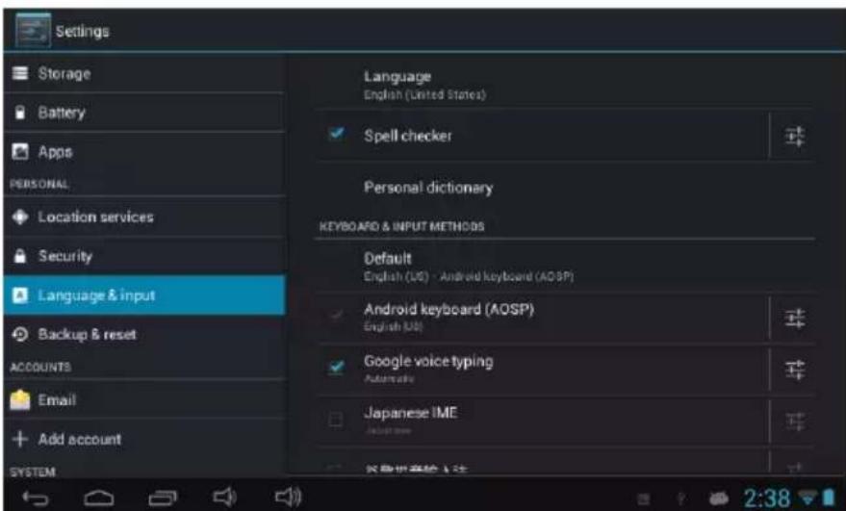Click the Settings app icon in header

pos(33,30)
